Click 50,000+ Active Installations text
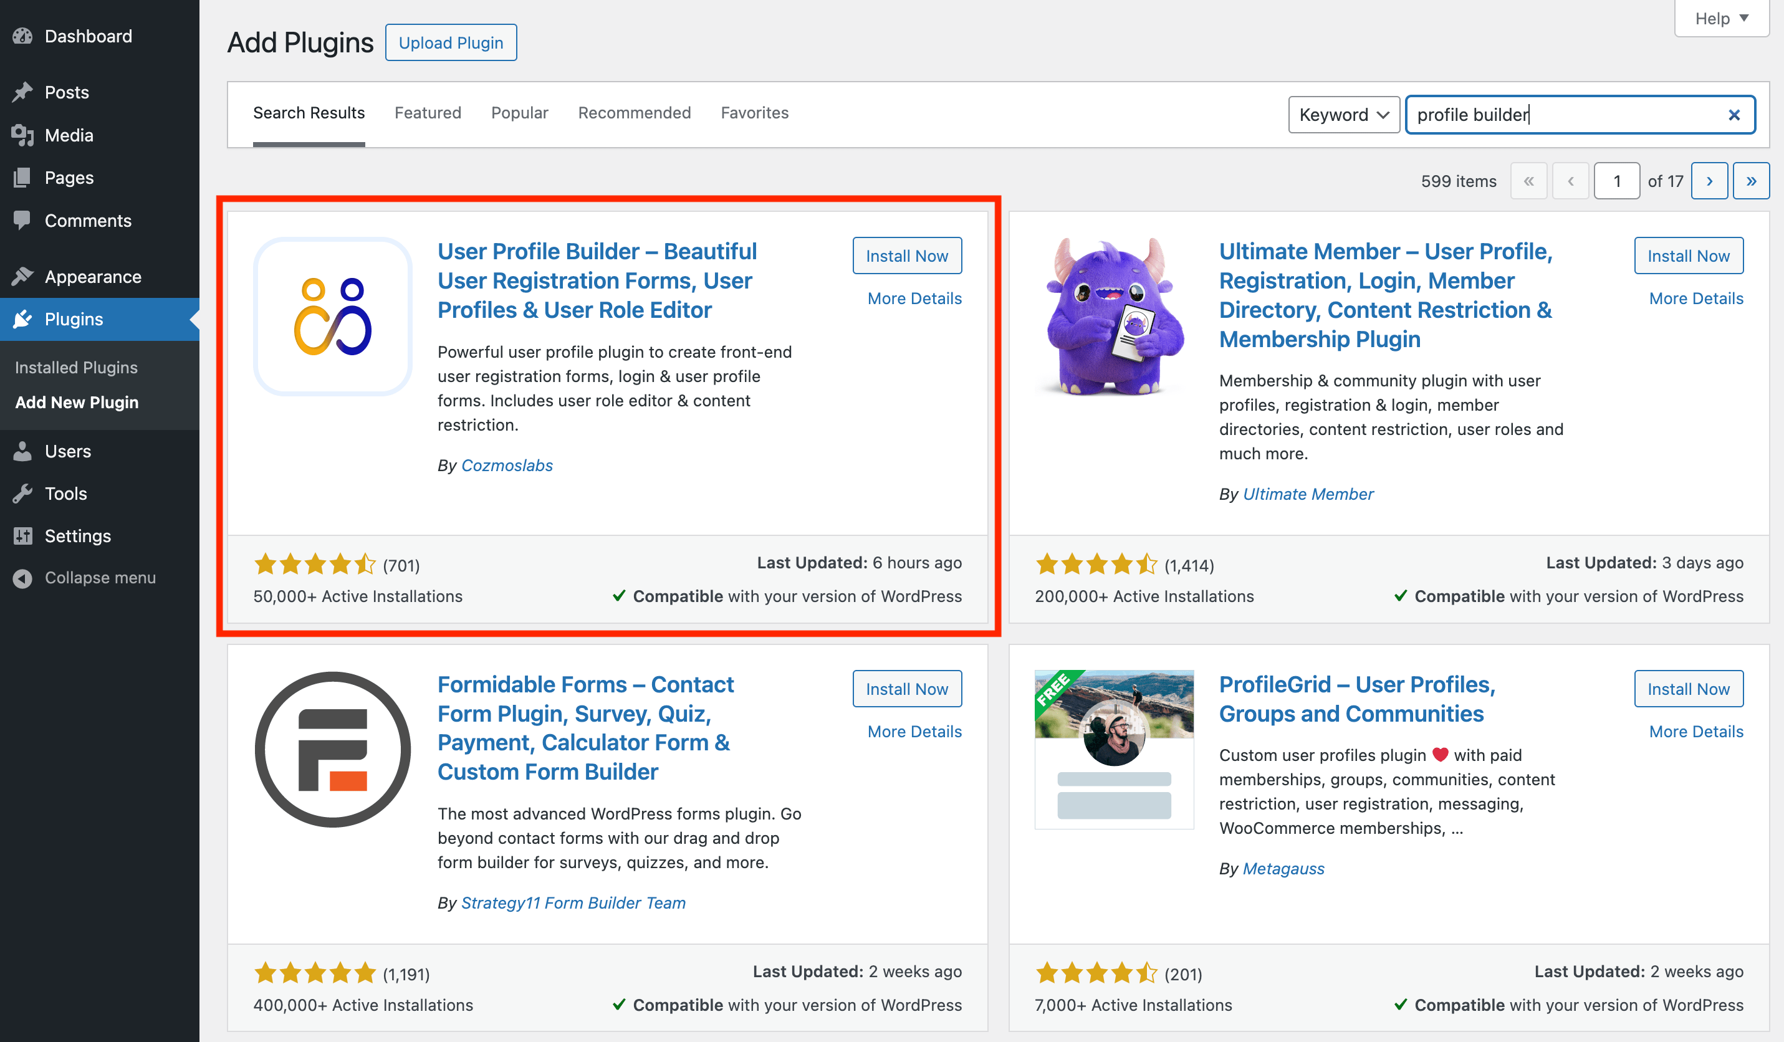1784x1042 pixels. click(358, 596)
